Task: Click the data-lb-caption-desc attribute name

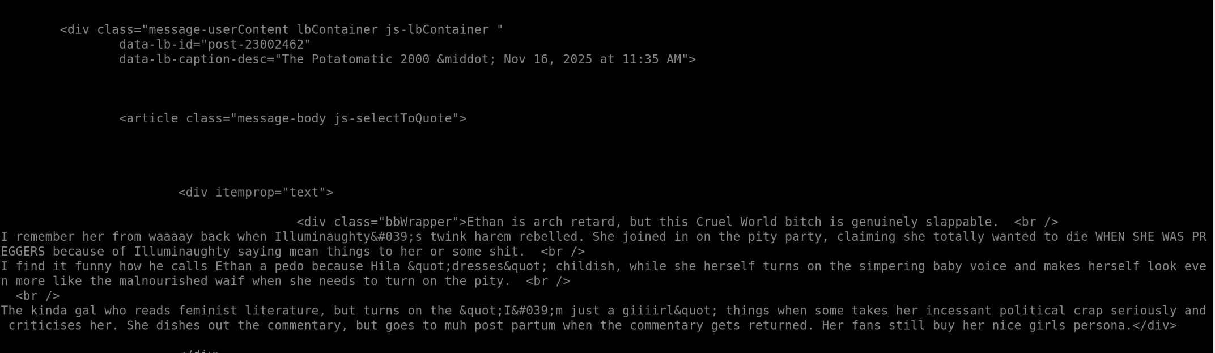Action: [193, 59]
